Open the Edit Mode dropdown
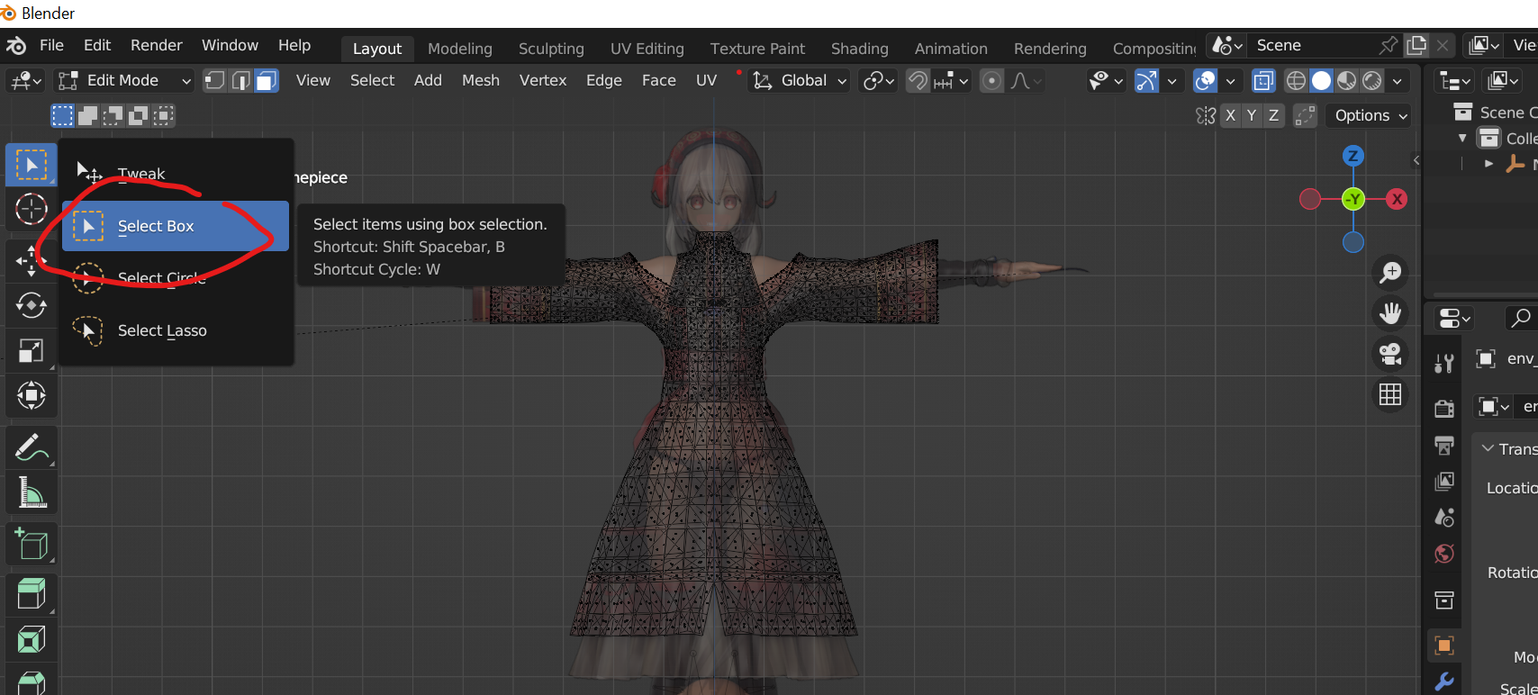This screenshot has height=695, width=1538. (x=124, y=81)
